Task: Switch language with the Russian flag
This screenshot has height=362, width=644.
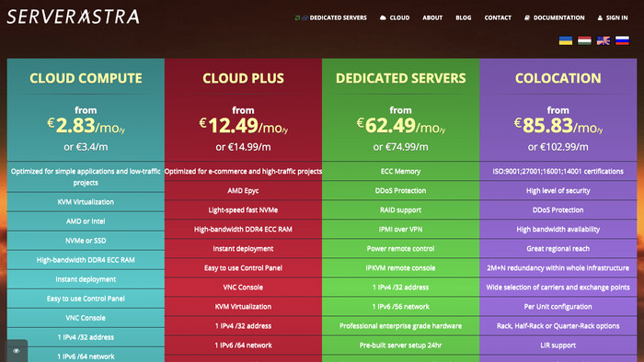Action: [622, 40]
